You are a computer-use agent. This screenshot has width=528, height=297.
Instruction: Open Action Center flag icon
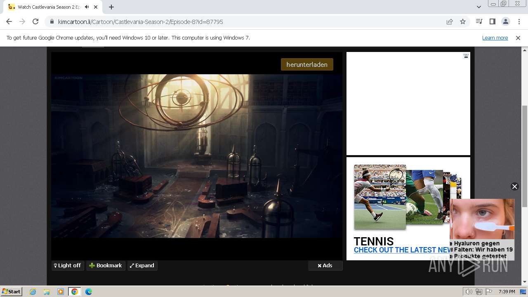click(x=489, y=292)
